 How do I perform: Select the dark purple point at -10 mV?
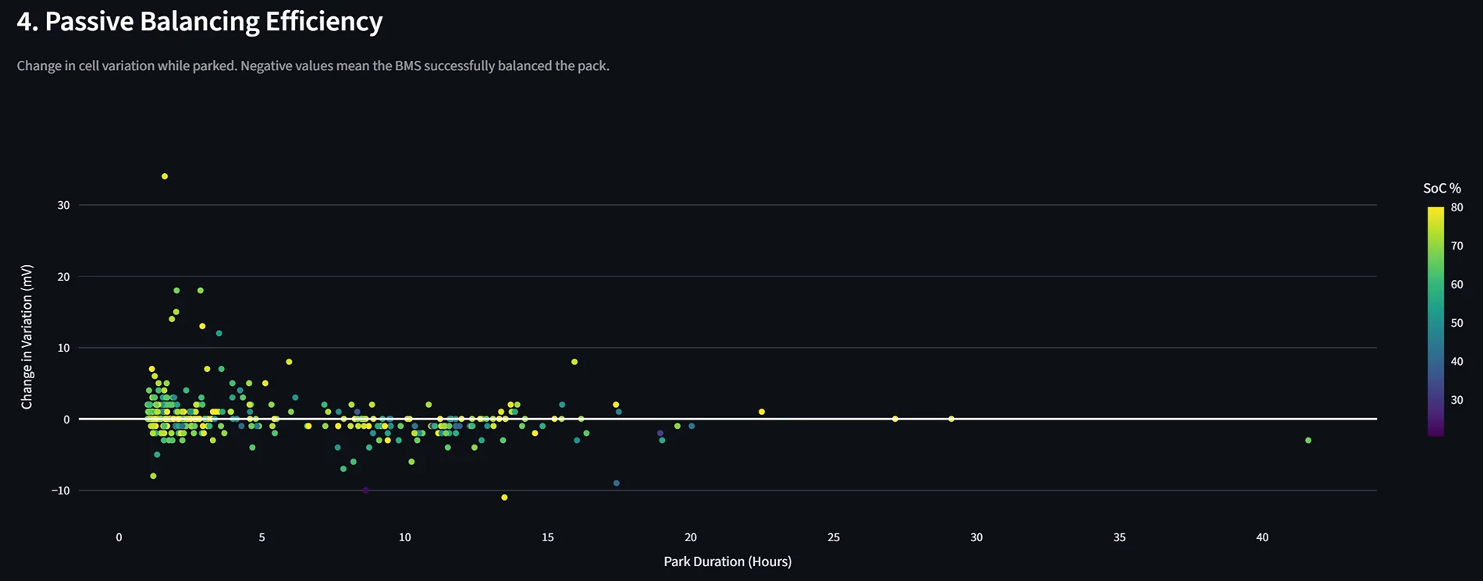tap(366, 491)
